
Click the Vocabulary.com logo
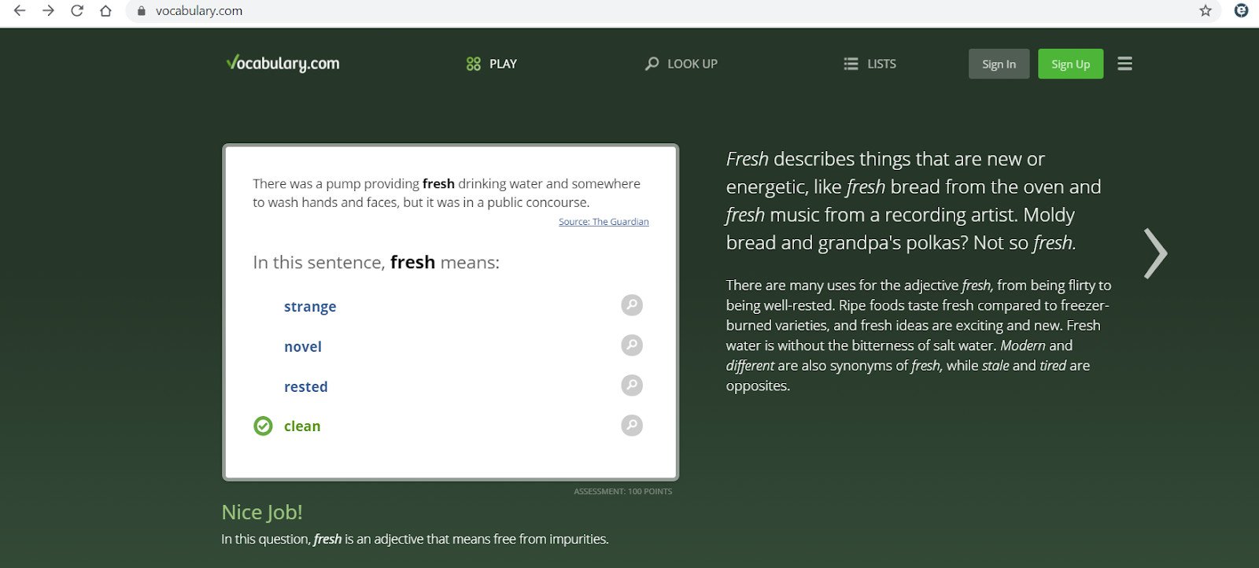pyautogui.click(x=282, y=64)
